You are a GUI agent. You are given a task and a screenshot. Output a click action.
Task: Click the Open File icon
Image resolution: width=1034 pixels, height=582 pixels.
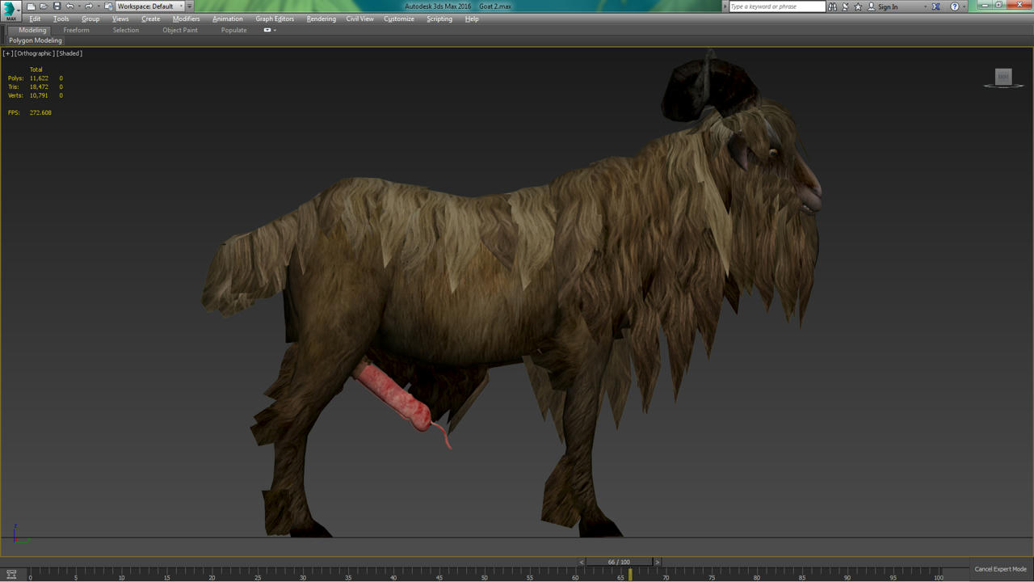(x=44, y=6)
